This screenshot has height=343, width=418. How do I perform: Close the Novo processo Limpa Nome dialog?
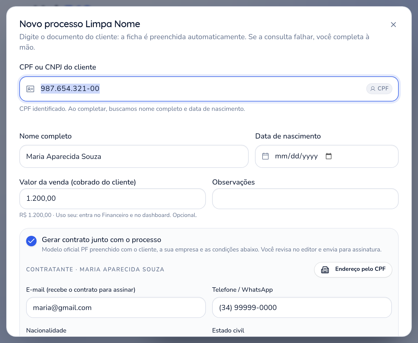[x=393, y=25]
